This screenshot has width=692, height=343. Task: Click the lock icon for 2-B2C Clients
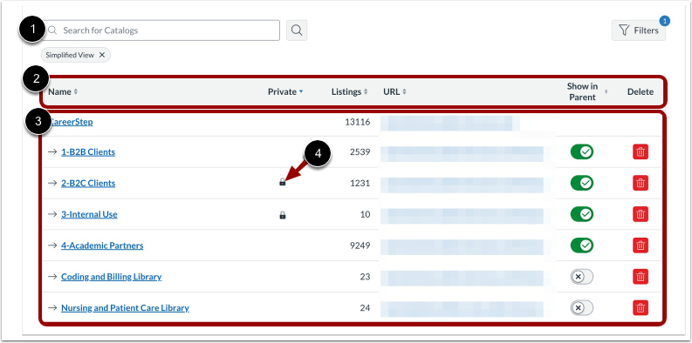tap(283, 182)
